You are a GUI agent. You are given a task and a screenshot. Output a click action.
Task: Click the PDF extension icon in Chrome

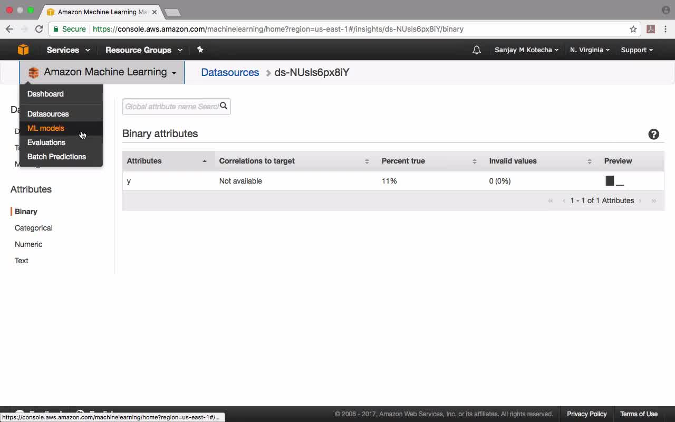tap(651, 29)
